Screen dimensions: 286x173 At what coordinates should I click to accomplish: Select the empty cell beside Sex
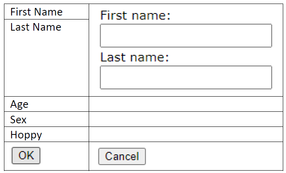click(185, 119)
